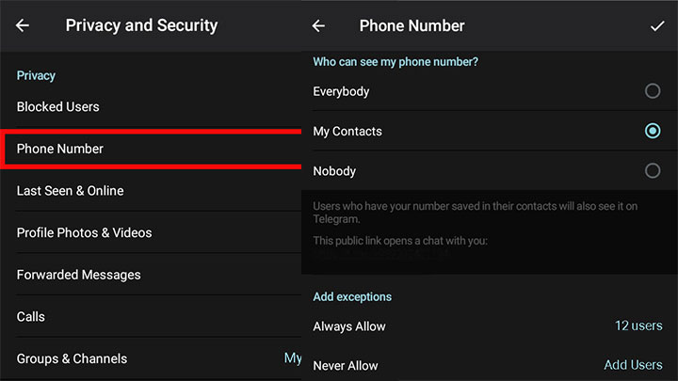Go back from Privacy and Security screen
678x381 pixels.
23,25
